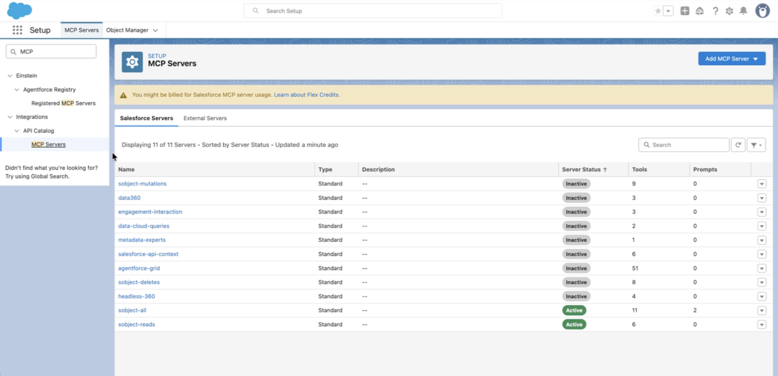The image size is (778, 376).
Task: Open the sobject-deletes server link
Action: click(139, 282)
